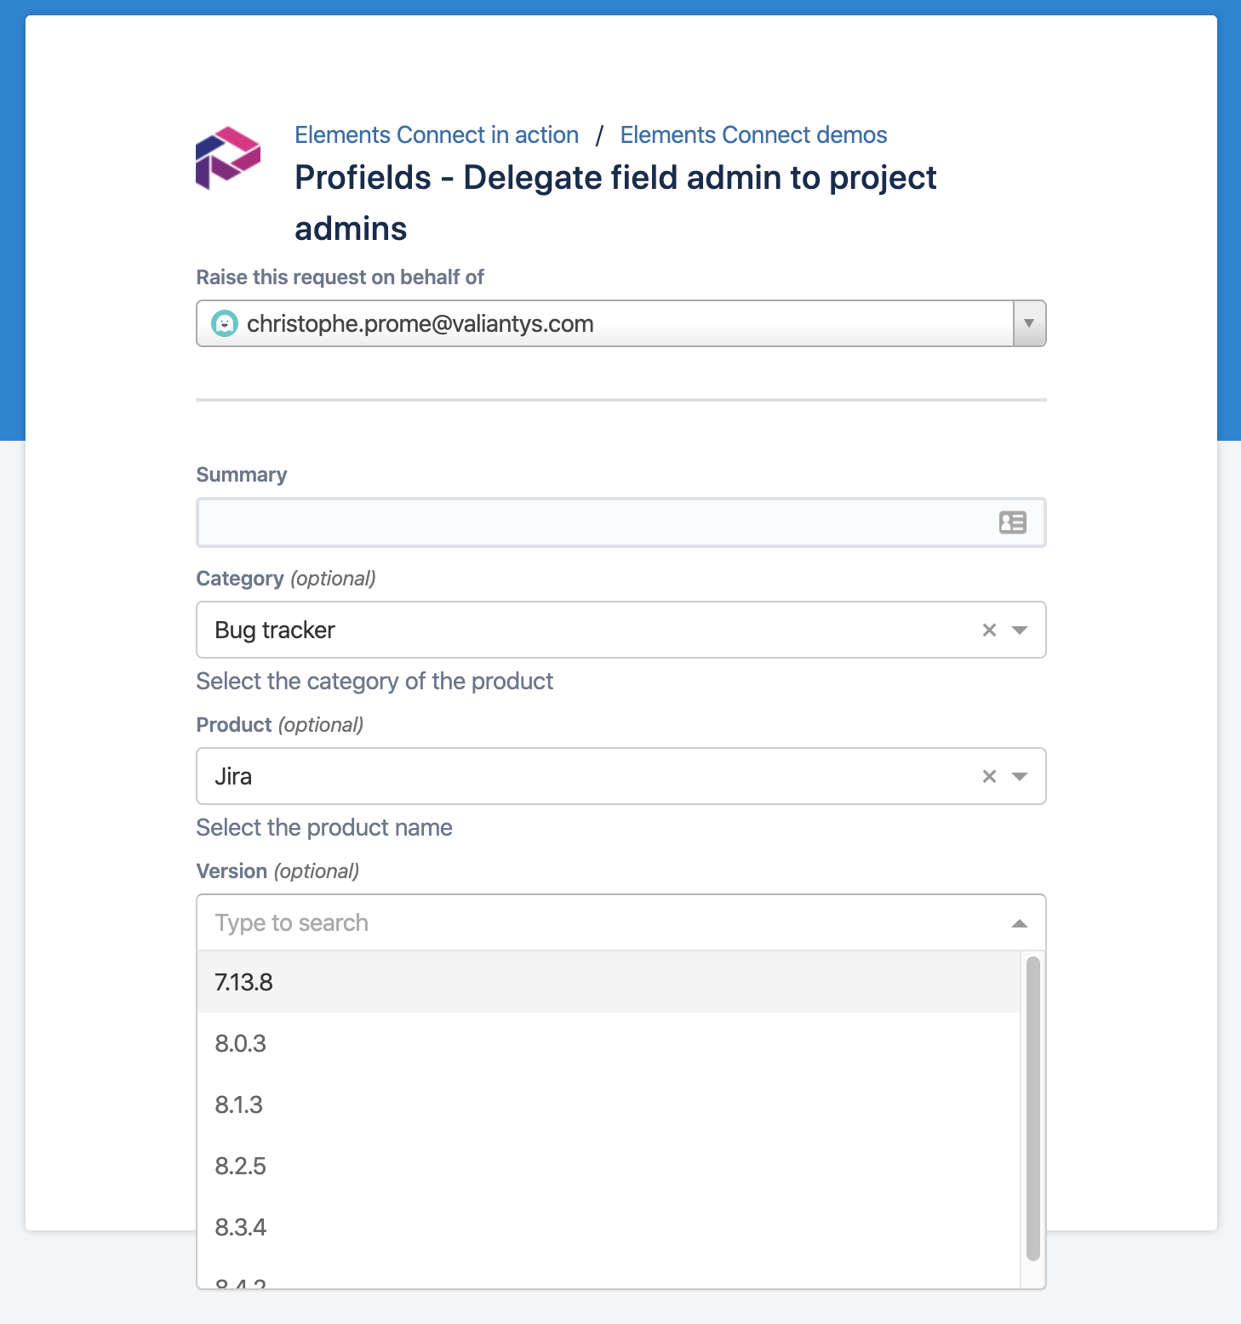Pick version 8.3.4 option
Screen dimensions: 1241x1324
pyautogui.click(x=241, y=1228)
